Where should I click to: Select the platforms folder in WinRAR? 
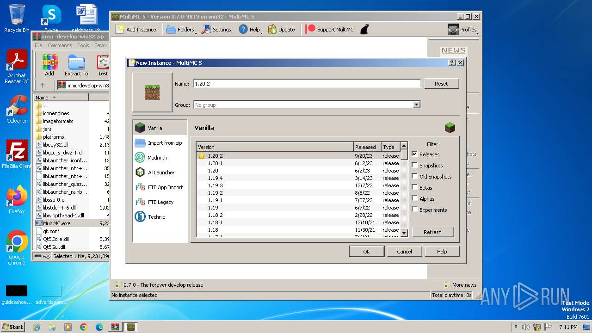(x=53, y=137)
